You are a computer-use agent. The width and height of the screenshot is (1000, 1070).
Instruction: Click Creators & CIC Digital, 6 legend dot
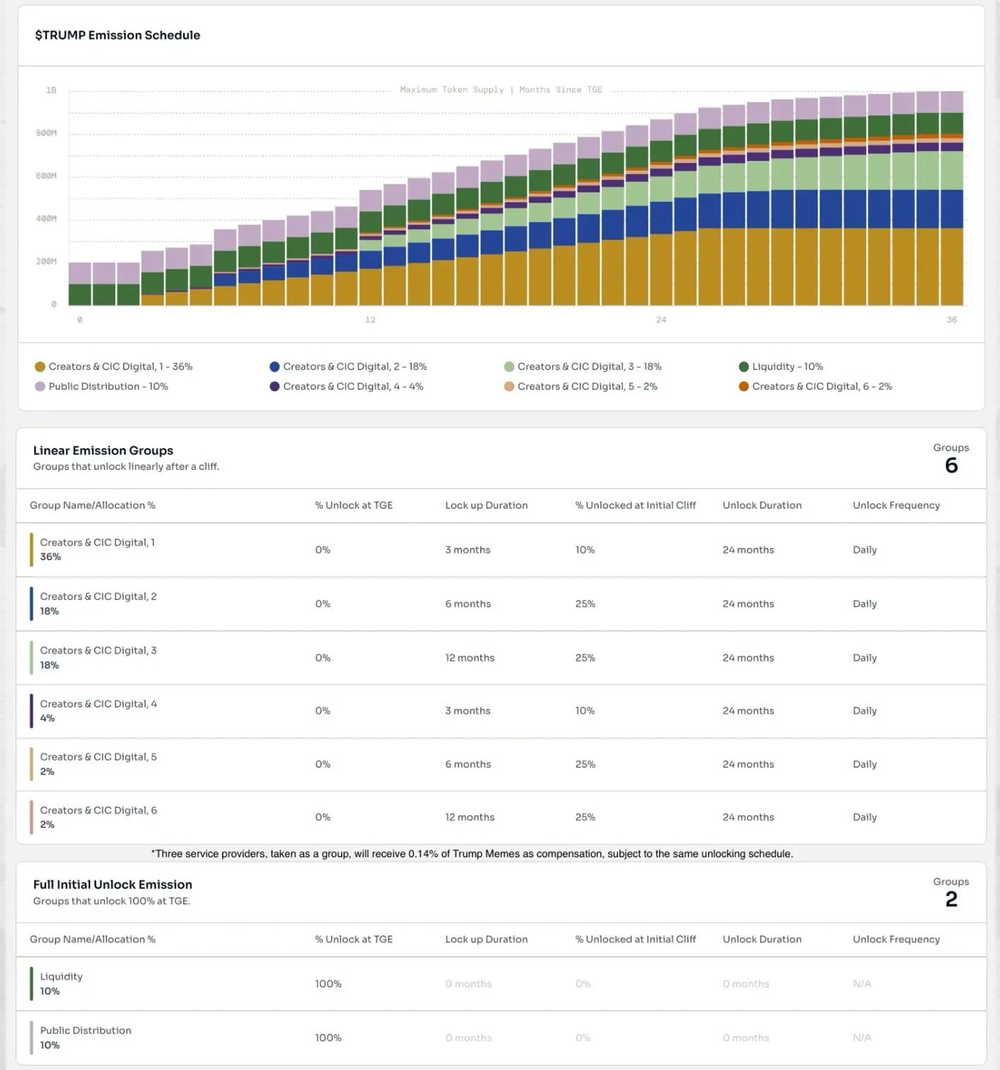[x=743, y=386]
